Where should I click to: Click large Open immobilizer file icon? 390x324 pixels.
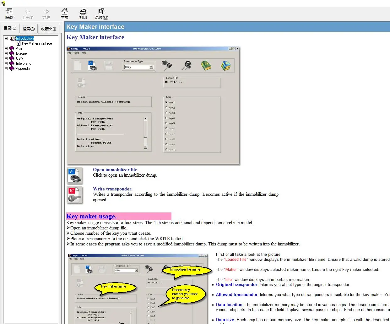pyautogui.click(x=75, y=175)
